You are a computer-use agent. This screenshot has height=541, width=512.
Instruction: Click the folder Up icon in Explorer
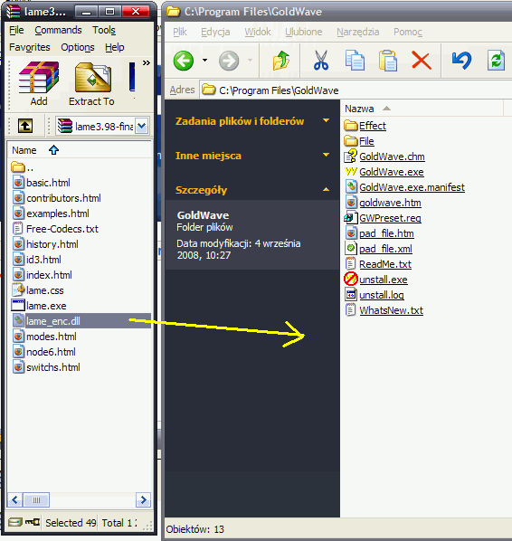pyautogui.click(x=281, y=61)
